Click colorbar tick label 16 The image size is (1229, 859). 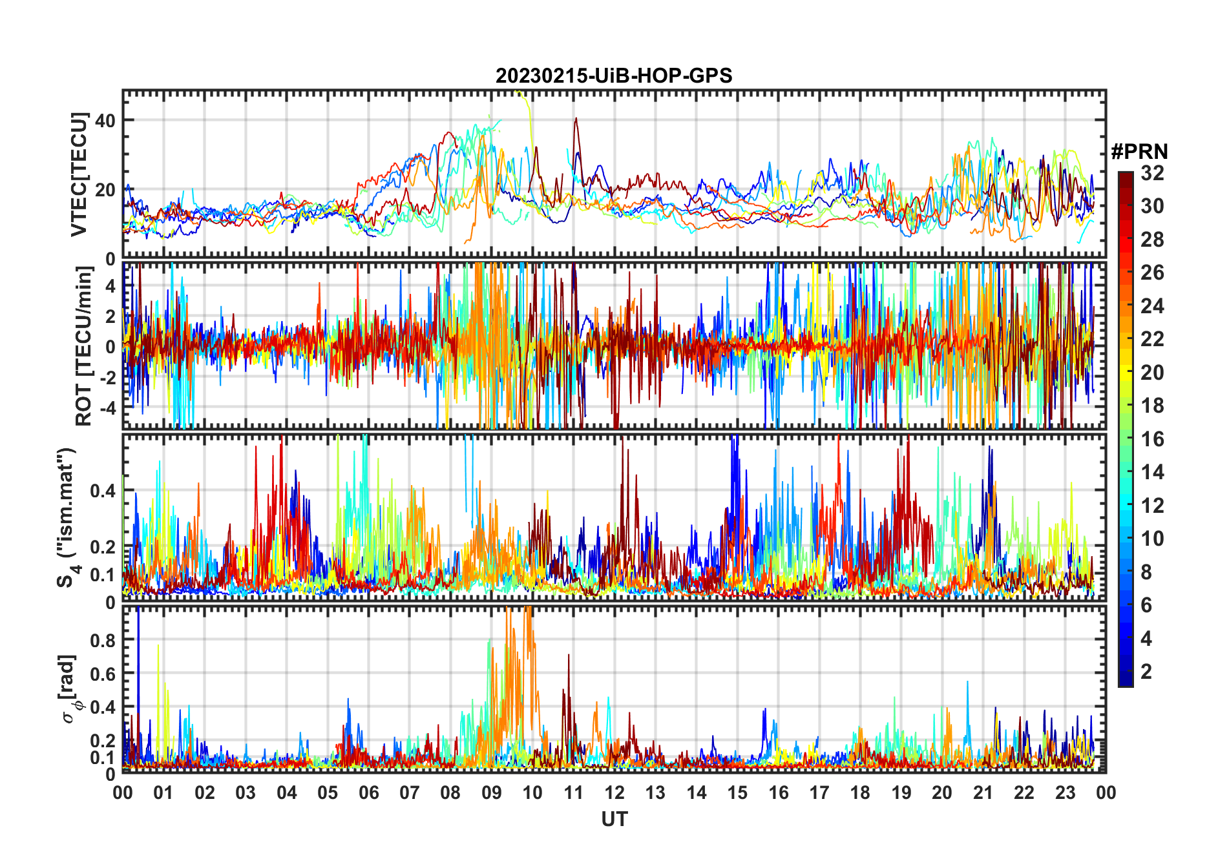(x=1152, y=439)
